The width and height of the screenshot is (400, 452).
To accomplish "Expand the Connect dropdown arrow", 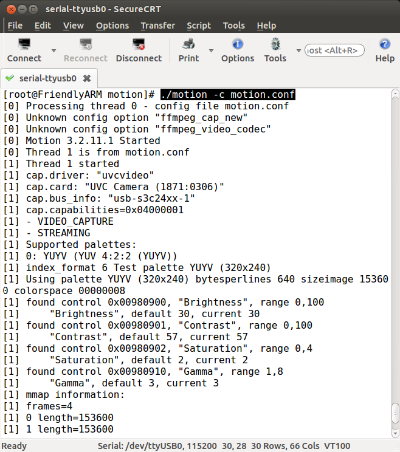I will pyautogui.click(x=53, y=50).
